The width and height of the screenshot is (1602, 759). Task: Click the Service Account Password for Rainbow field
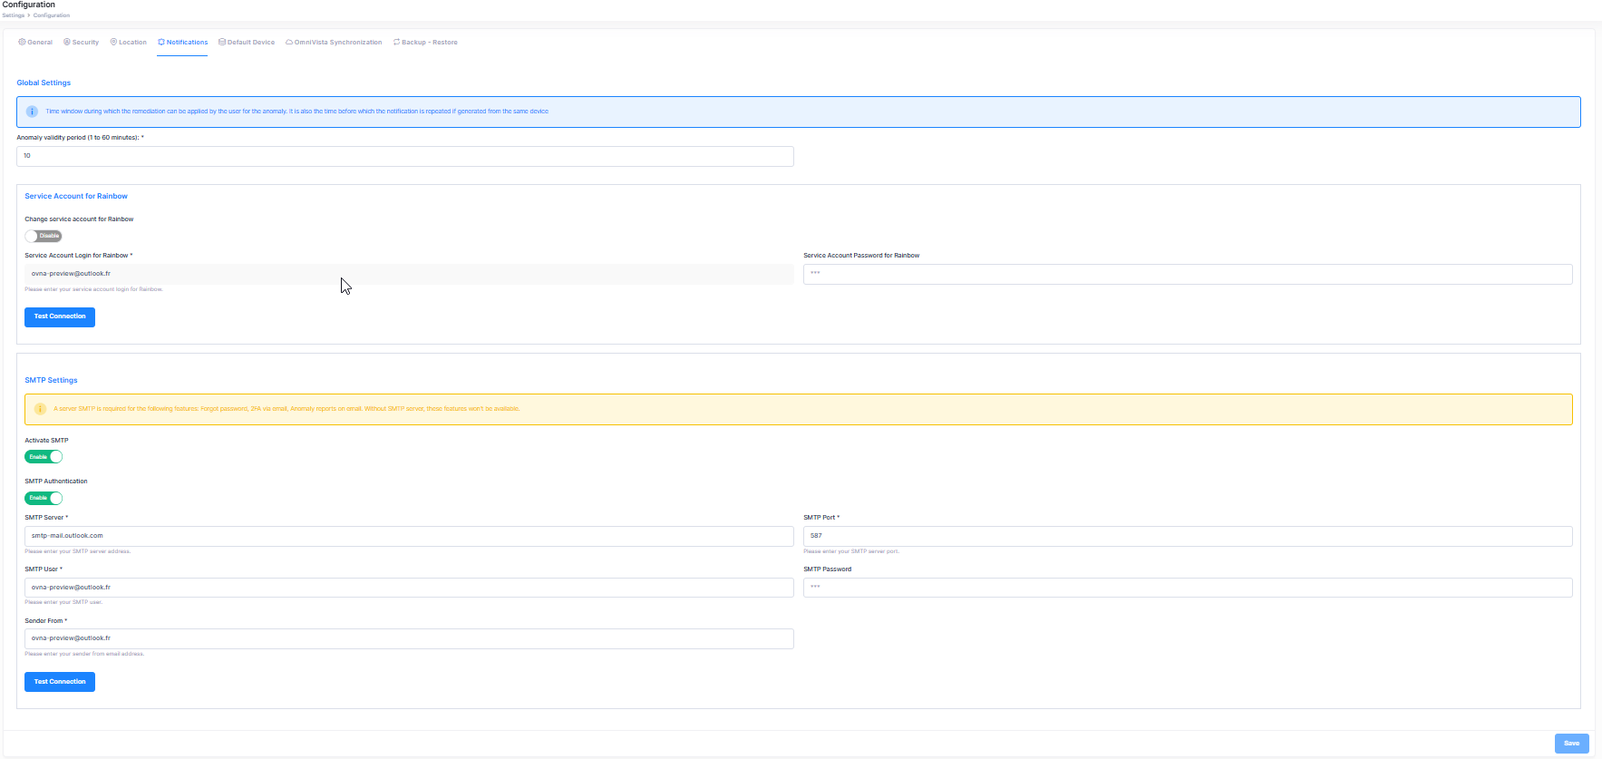[x=1187, y=274]
